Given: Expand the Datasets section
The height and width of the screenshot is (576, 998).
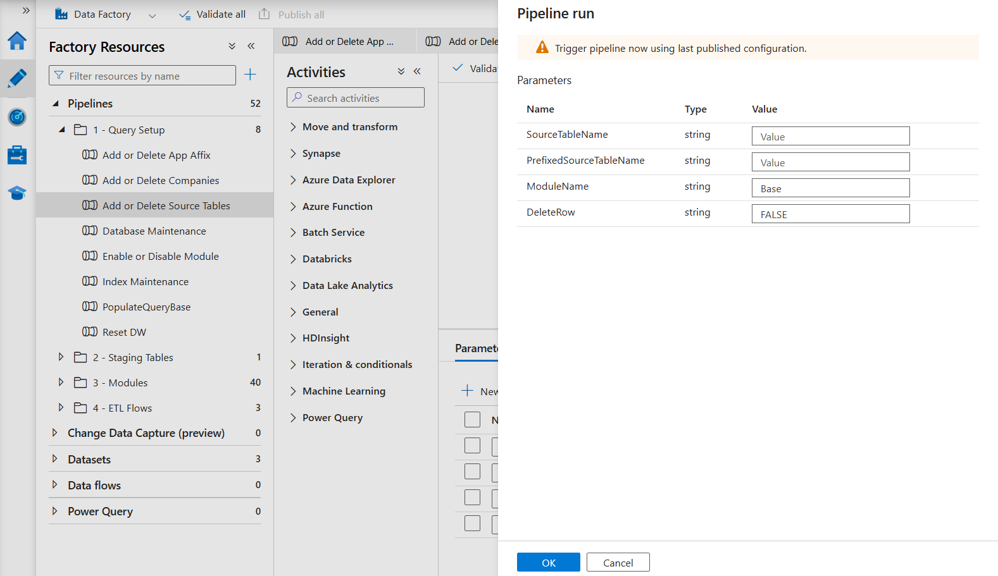Looking at the screenshot, I should pyautogui.click(x=55, y=459).
